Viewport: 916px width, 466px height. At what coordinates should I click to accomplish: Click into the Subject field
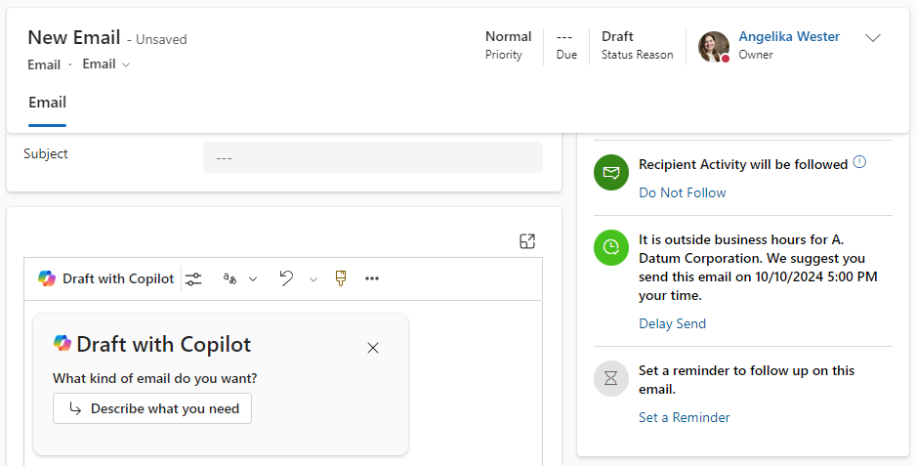(x=373, y=157)
